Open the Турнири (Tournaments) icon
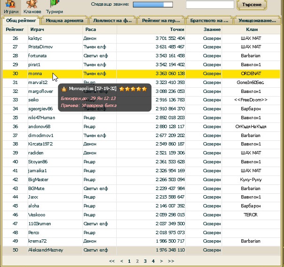This screenshot has height=267, width=284. 54,6
